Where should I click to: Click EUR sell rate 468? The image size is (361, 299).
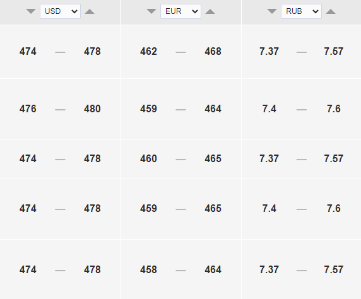click(213, 51)
